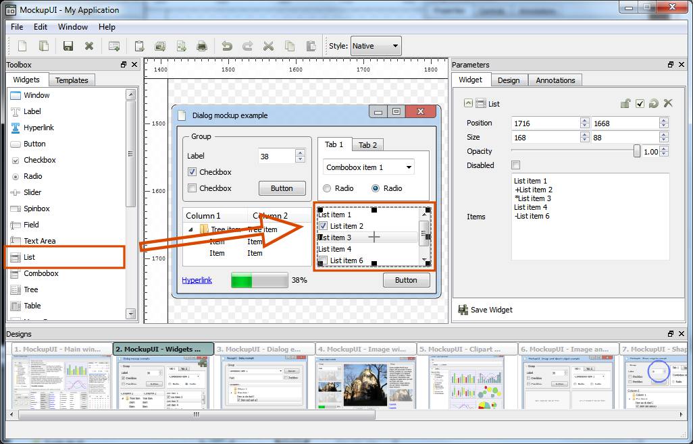Screen dimensions: 693x444
Task: Click the X delete icon in main toolbar
Action: click(89, 46)
